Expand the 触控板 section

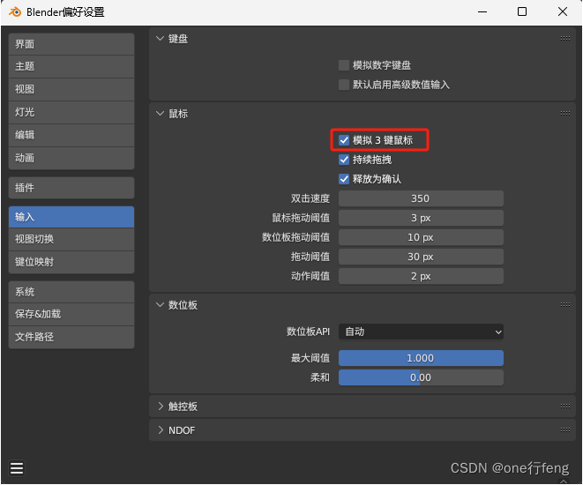click(x=160, y=407)
